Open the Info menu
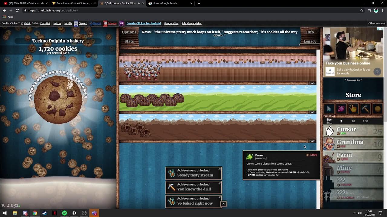This screenshot has width=387, height=217. click(310, 32)
